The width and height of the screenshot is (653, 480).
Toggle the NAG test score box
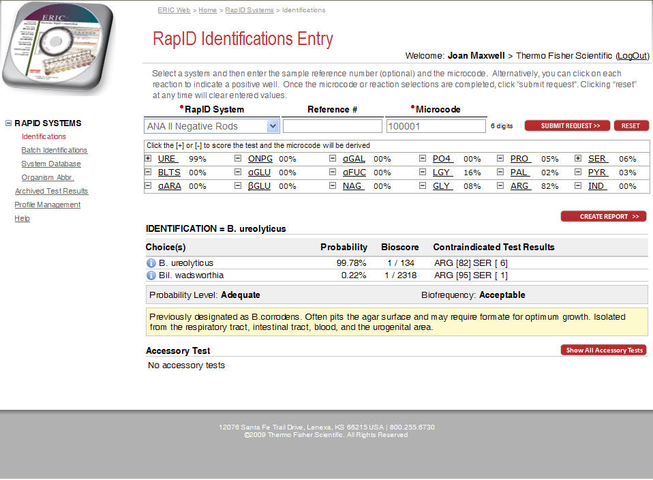click(333, 186)
